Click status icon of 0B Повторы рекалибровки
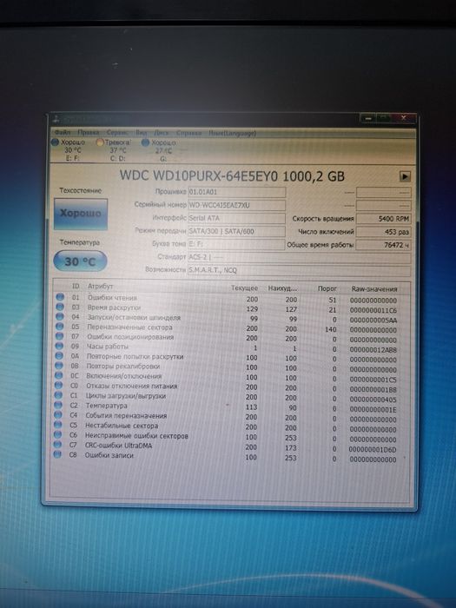This screenshot has width=456, height=608. click(x=58, y=366)
